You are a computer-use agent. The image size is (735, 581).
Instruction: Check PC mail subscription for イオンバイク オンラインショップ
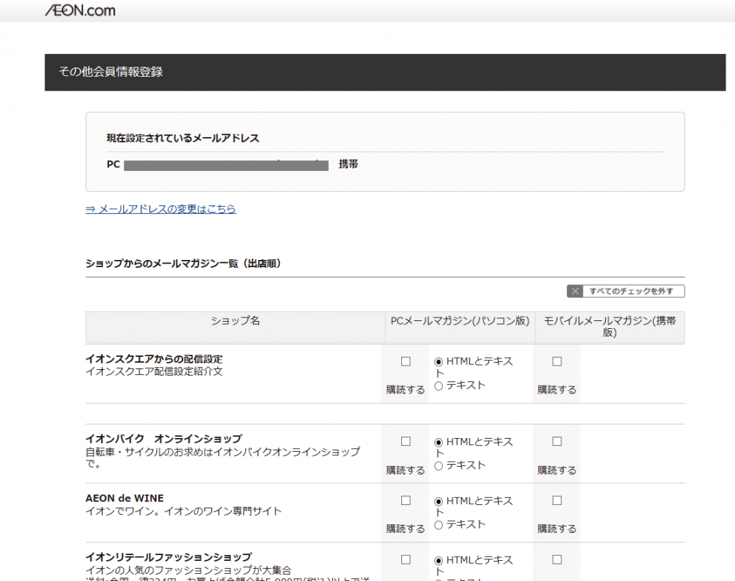pyautogui.click(x=406, y=441)
